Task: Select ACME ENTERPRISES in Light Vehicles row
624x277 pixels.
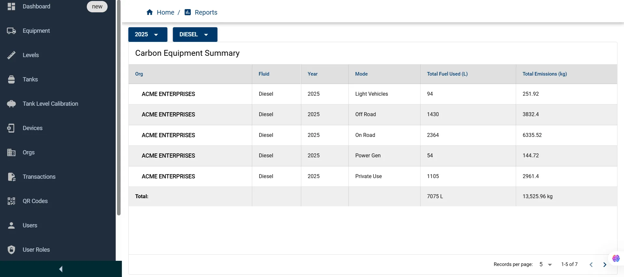Action: (168, 94)
